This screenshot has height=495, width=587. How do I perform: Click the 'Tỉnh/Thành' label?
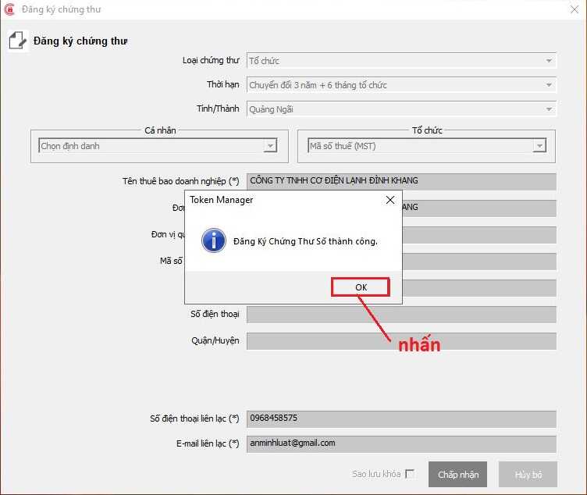tap(218, 109)
